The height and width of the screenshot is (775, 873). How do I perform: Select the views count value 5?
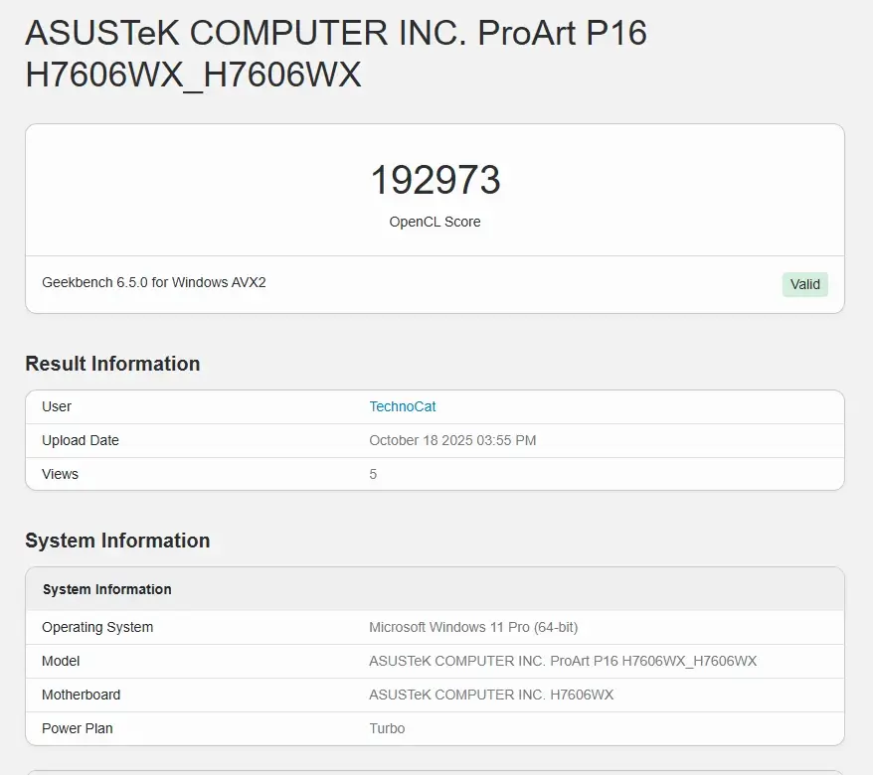373,474
